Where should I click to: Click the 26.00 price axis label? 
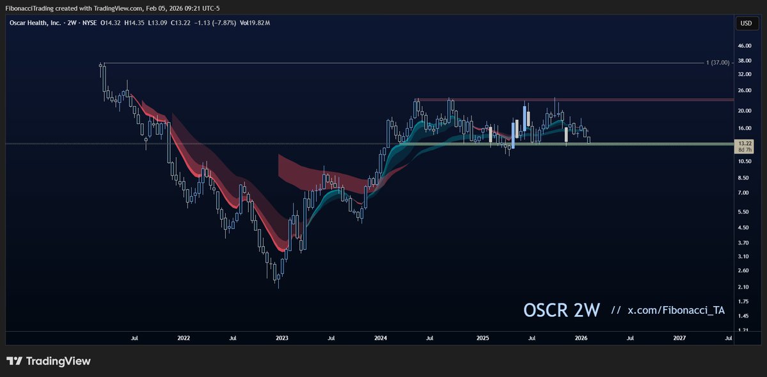745,90
